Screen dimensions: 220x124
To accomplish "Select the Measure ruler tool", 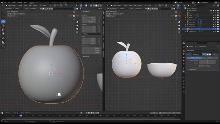I will [3, 42].
